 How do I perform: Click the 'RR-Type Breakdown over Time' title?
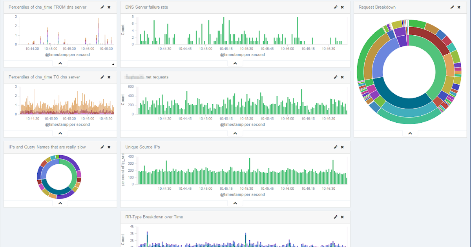coord(154,217)
